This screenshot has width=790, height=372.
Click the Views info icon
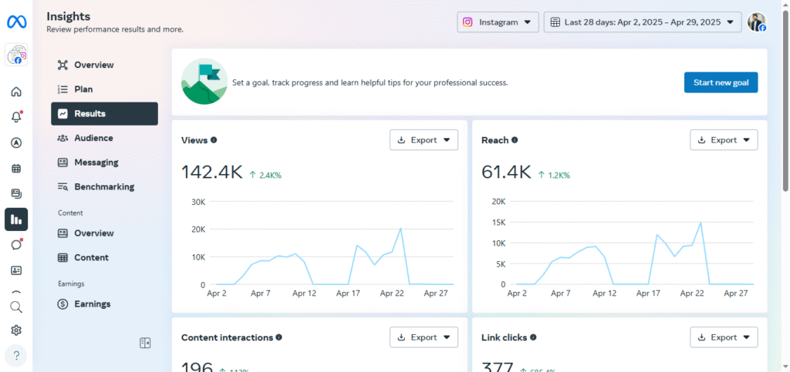pyautogui.click(x=214, y=140)
